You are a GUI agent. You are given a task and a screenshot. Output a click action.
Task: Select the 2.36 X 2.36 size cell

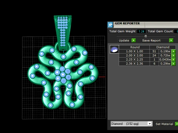pos(134,64)
